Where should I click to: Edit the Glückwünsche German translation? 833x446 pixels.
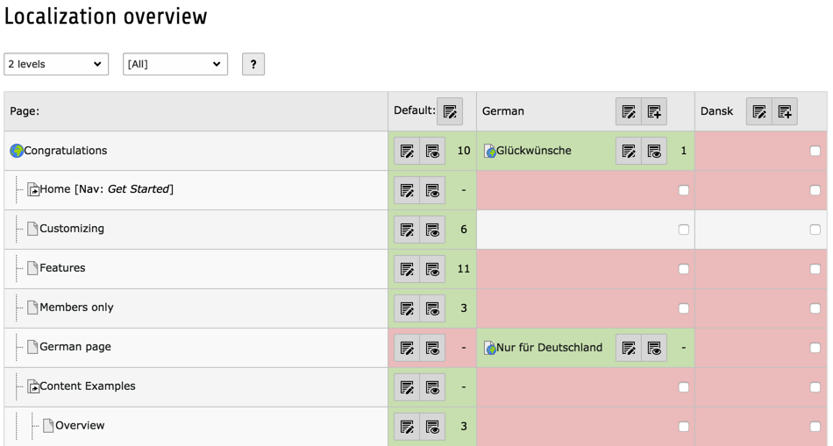(x=629, y=151)
